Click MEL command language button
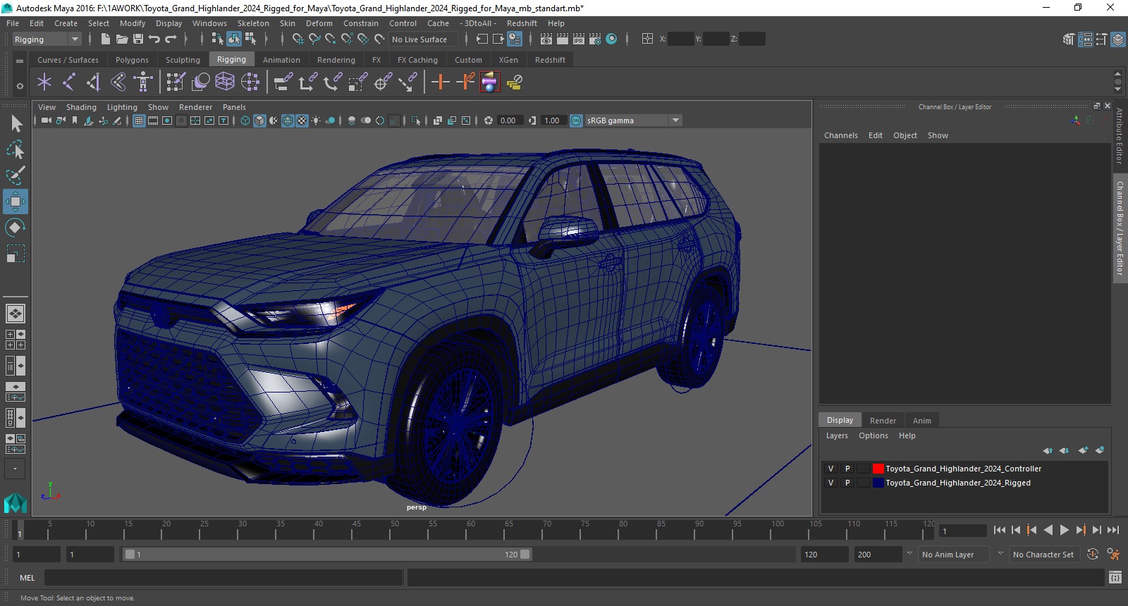Viewport: 1128px width, 606px height. (27, 578)
